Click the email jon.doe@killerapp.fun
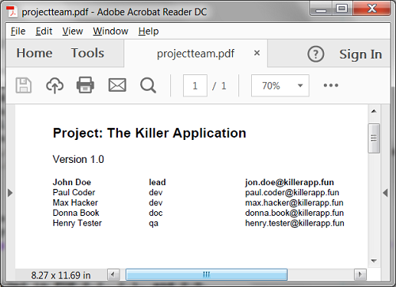This screenshot has height=287, width=396. [290, 183]
